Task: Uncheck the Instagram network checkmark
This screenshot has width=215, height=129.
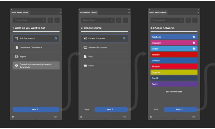Action: (x=193, y=43)
